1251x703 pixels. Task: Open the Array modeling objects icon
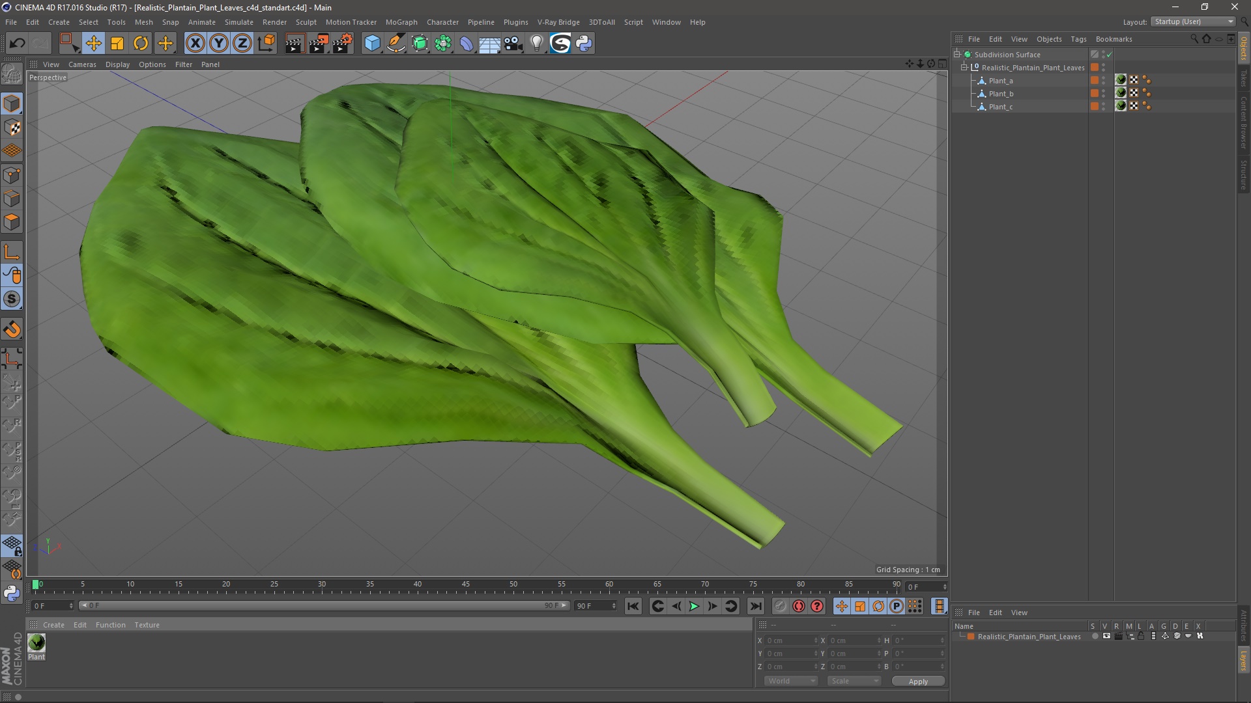[443, 44]
